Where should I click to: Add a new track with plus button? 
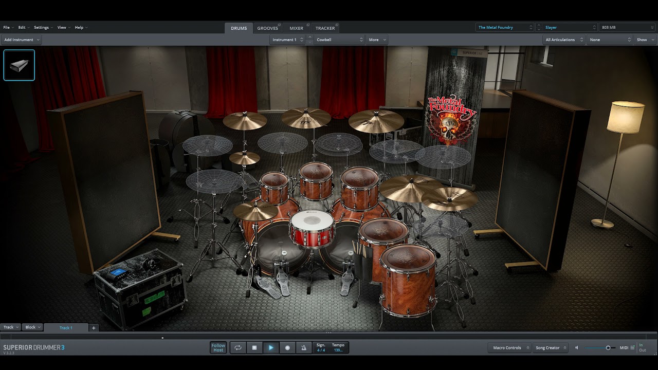click(94, 327)
